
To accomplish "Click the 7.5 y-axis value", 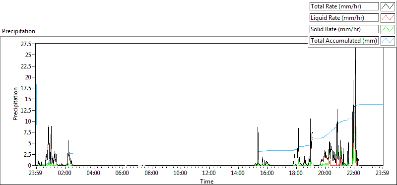I will pyautogui.click(x=27, y=132).
